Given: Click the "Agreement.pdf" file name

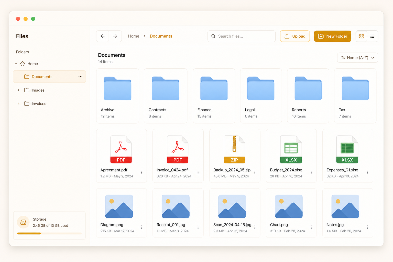Looking at the screenshot, I should (x=114, y=170).
